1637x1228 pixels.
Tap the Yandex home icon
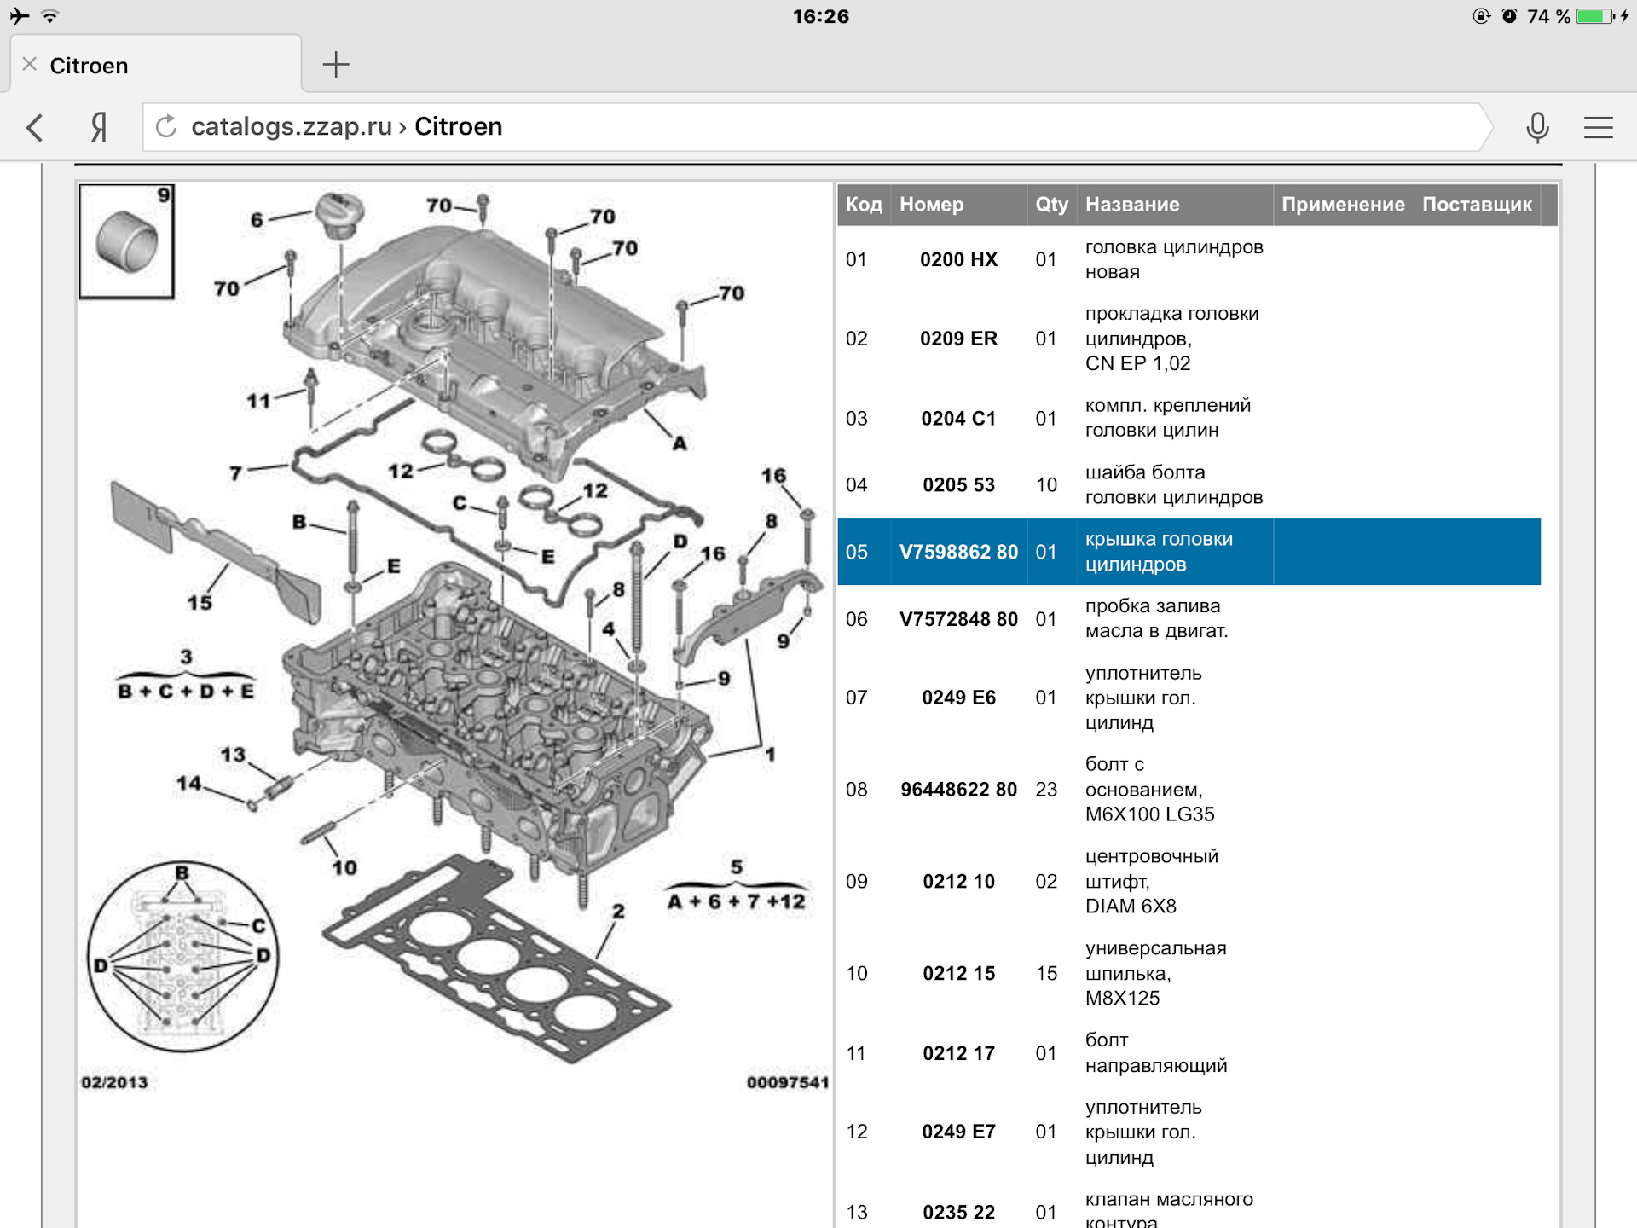[99, 128]
